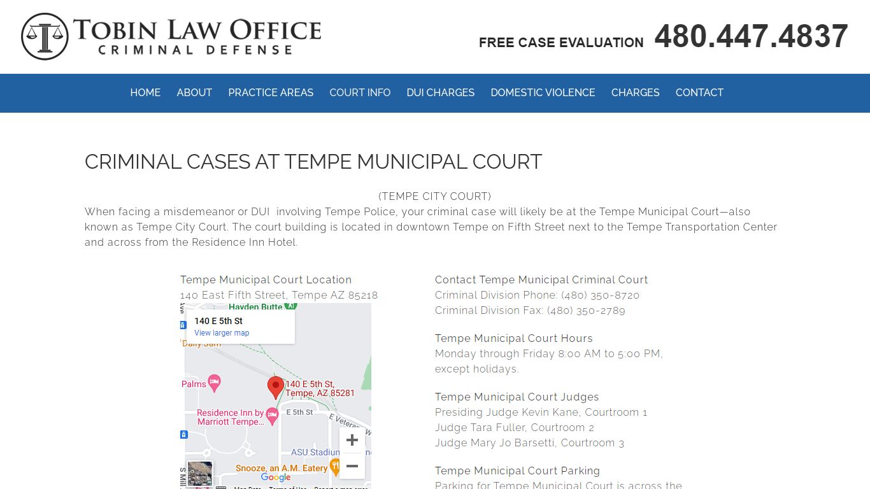Click the '140 E 5th St' map title

coord(218,321)
